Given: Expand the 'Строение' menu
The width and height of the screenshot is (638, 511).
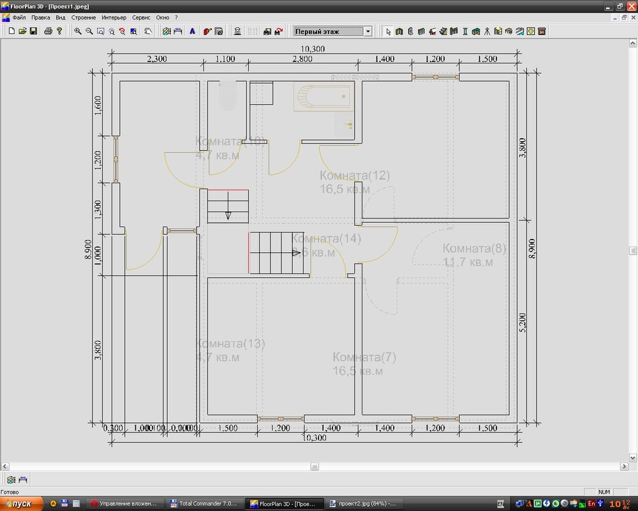Looking at the screenshot, I should pyautogui.click(x=83, y=17).
